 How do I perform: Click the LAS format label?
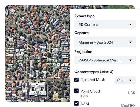pyautogui.click(x=131, y=93)
